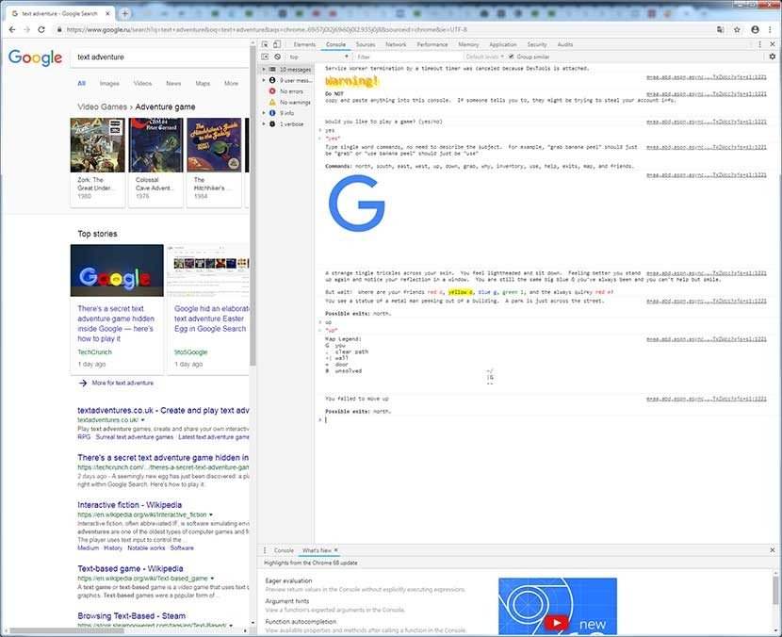Open console settings gear icon
The height and width of the screenshot is (637, 782).
click(x=773, y=57)
